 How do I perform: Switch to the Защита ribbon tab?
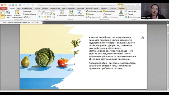pos(37,8)
